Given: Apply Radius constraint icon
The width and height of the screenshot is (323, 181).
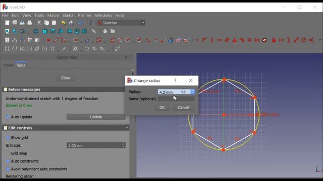Looking at the screenshot, I should (304, 40).
